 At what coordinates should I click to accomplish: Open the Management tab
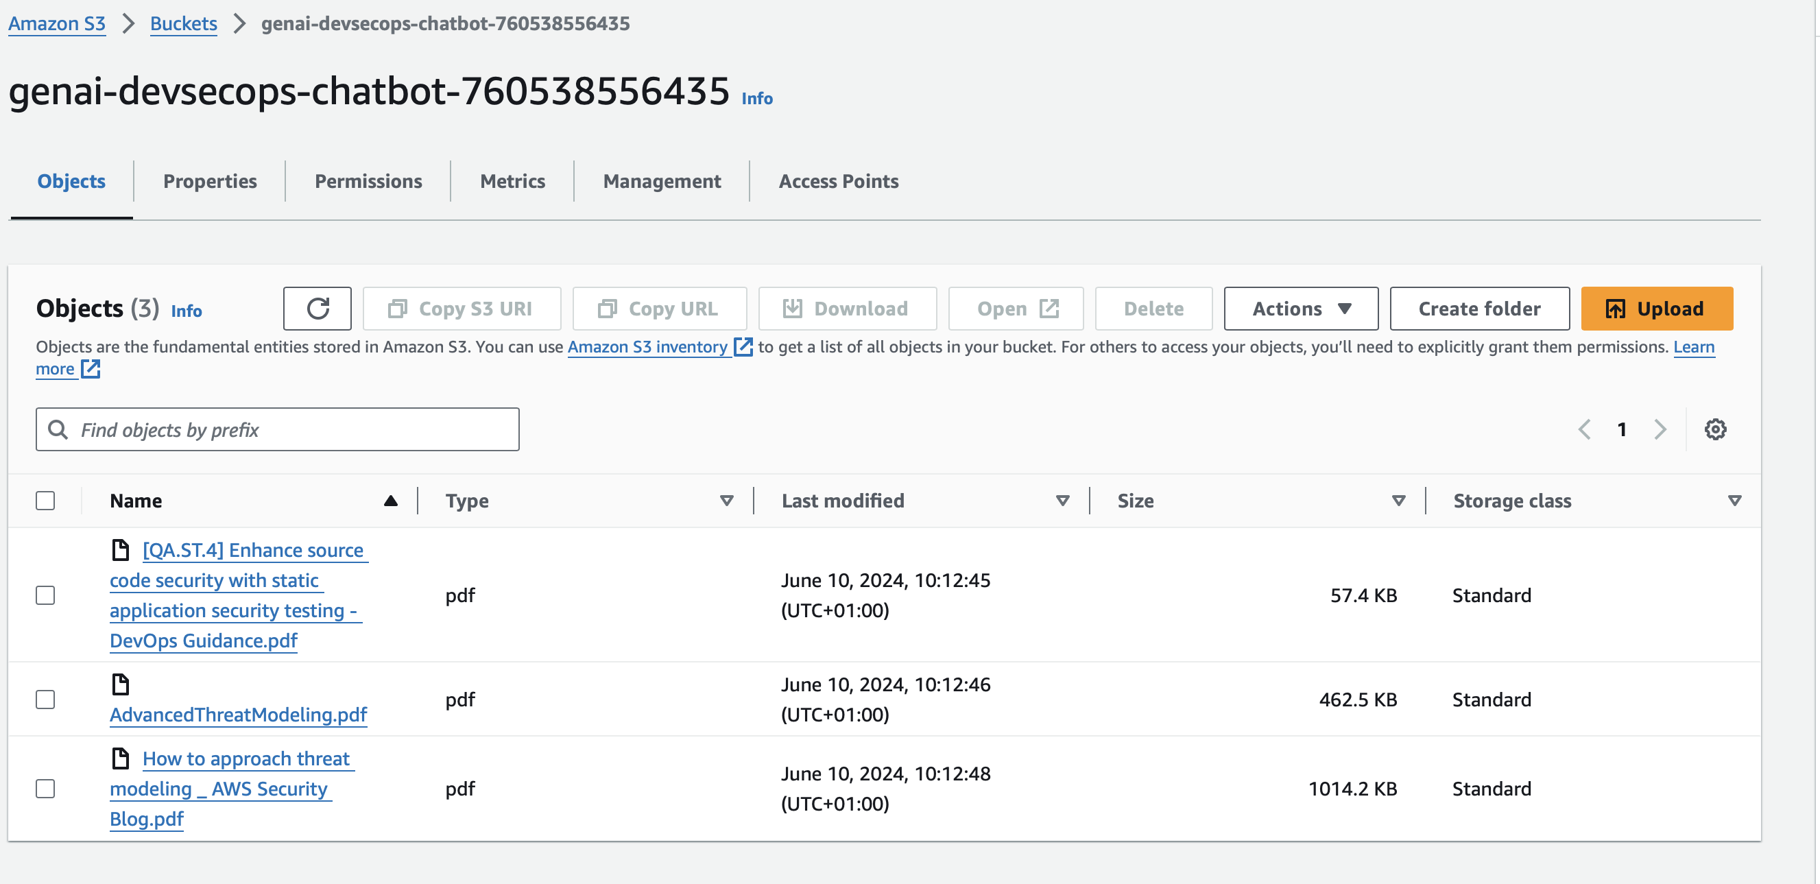click(x=661, y=182)
